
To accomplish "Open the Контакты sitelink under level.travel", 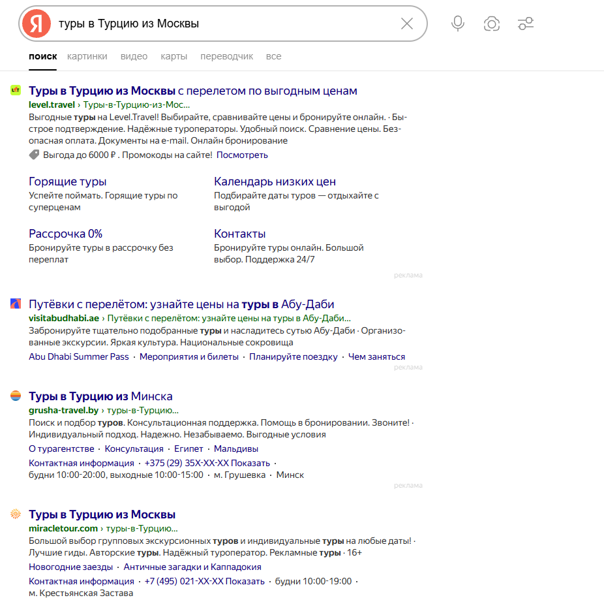I will click(x=239, y=234).
